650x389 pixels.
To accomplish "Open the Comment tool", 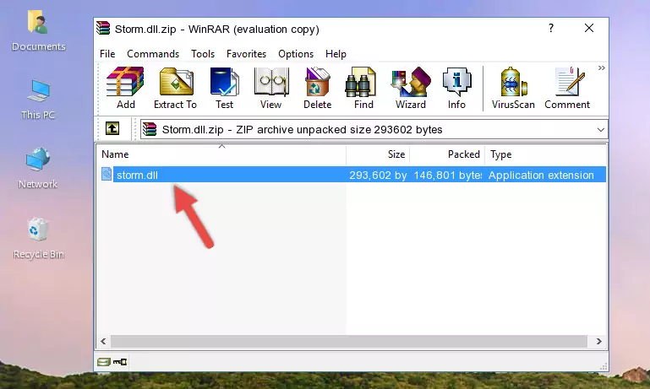I will click(x=567, y=88).
